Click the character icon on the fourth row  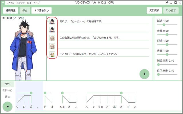(52, 46)
